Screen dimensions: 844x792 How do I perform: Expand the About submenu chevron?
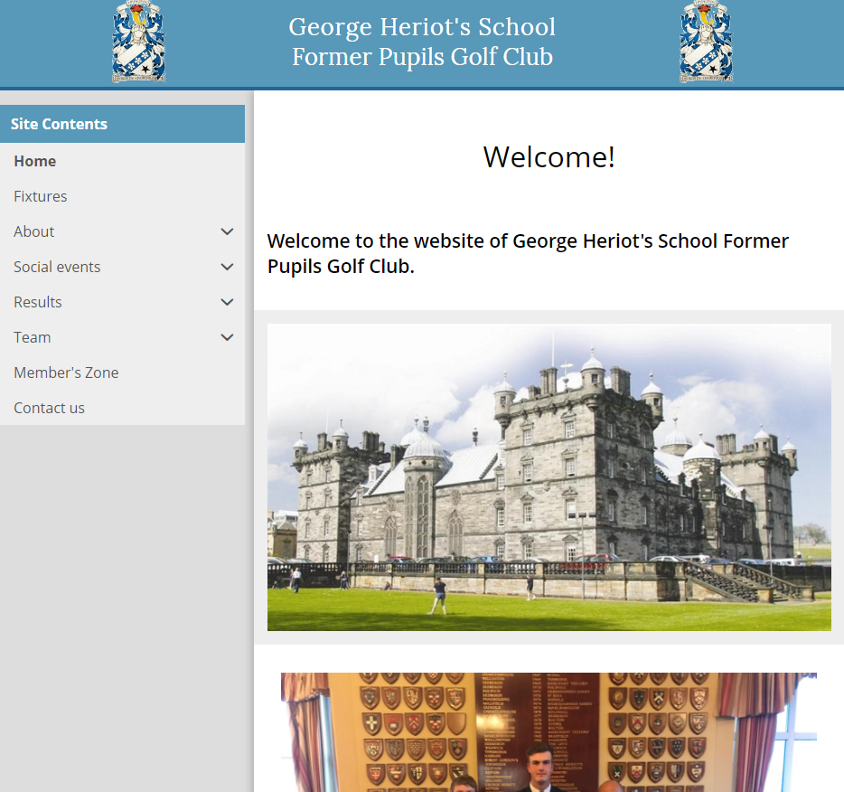click(x=227, y=231)
